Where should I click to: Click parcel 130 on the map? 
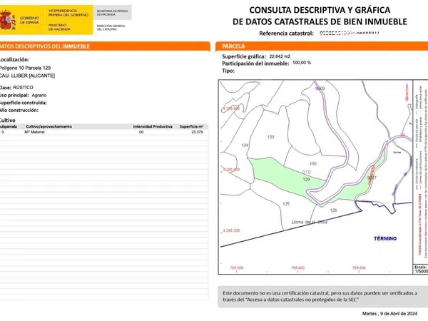(312, 163)
